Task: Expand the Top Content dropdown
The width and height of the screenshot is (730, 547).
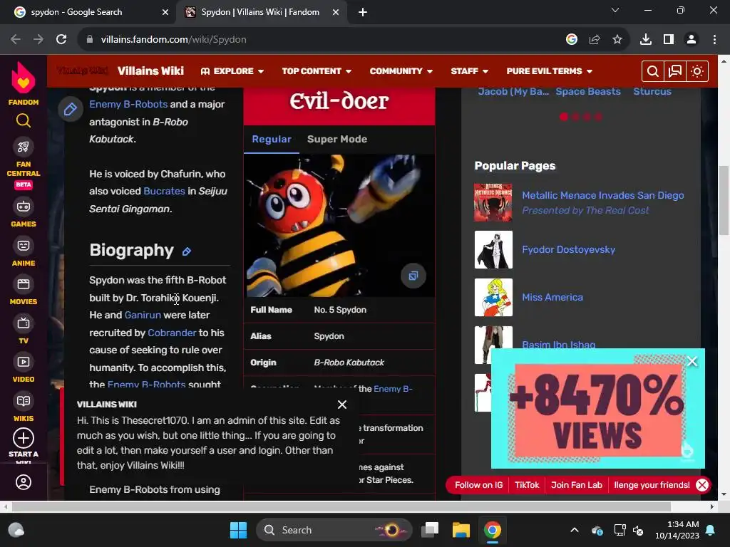Action: 317,71
